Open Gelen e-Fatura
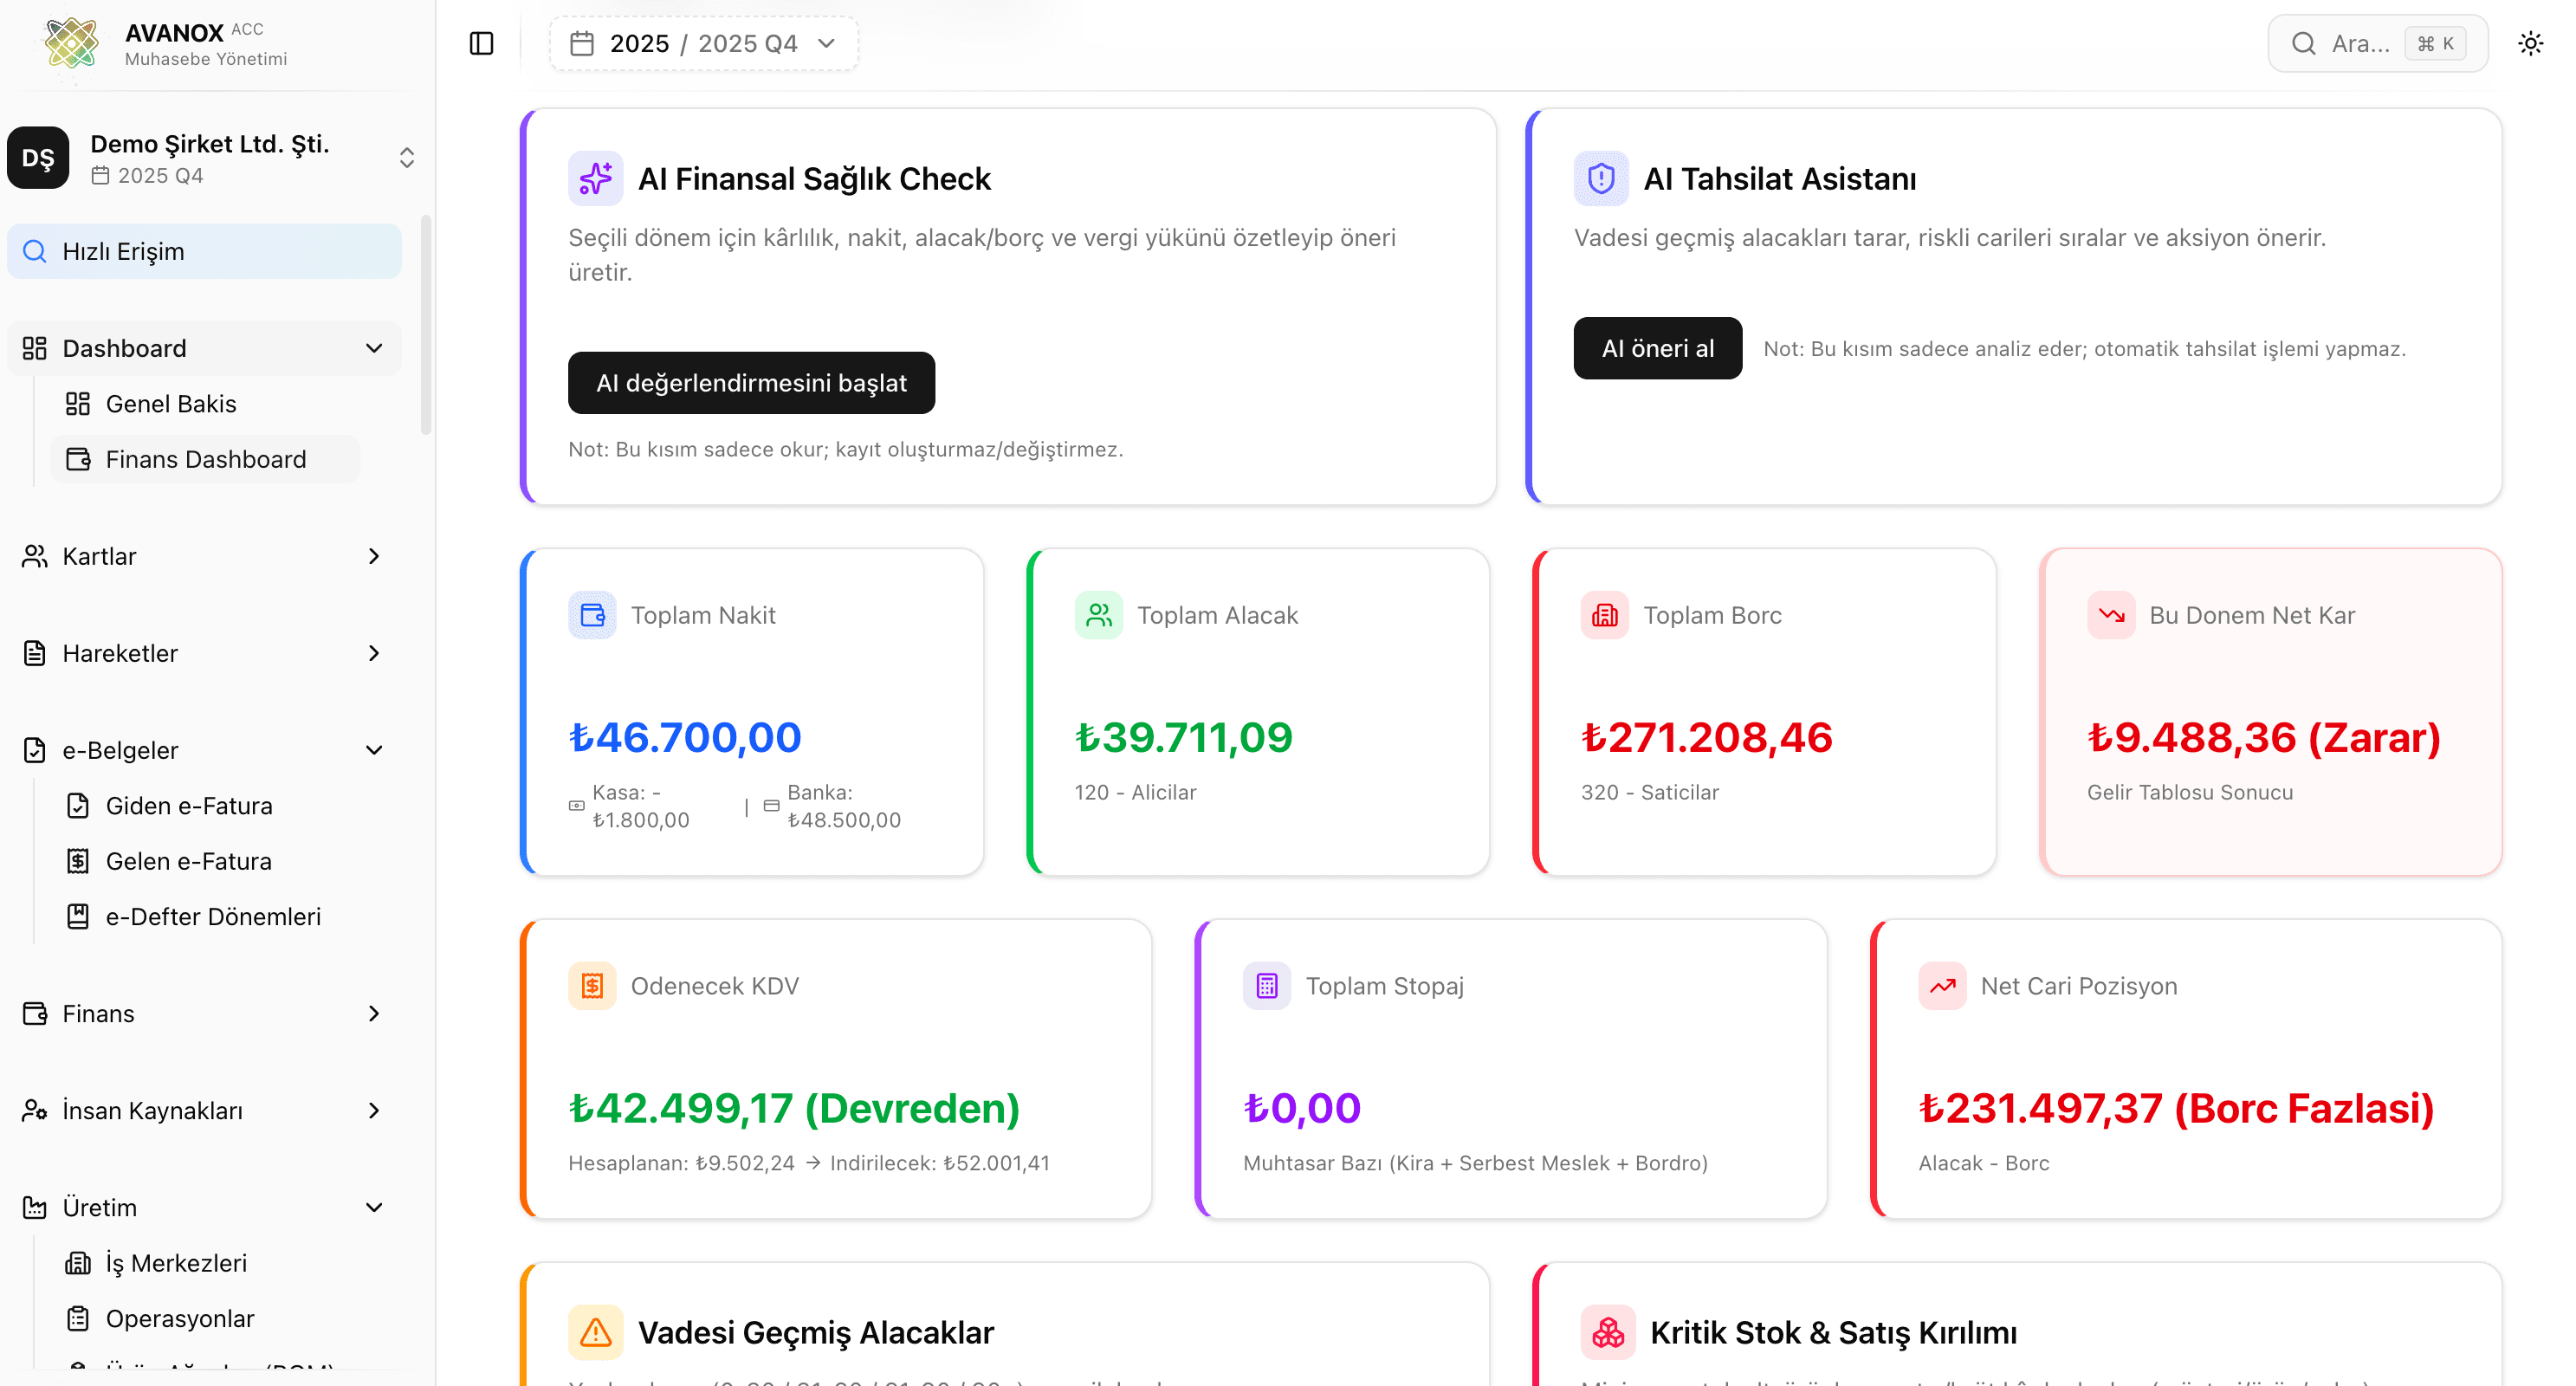This screenshot has width=2576, height=1386. click(x=204, y=861)
